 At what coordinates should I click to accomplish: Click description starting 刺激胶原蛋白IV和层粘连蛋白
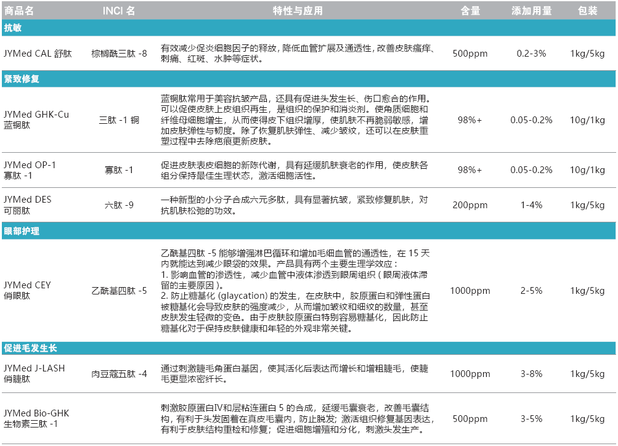[x=298, y=418]
